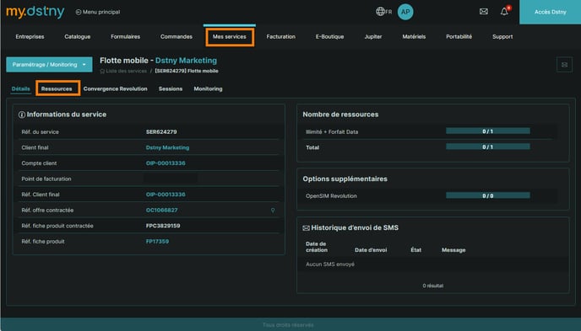Open Compte client OIP-00013336 link
This screenshot has height=331, width=581.
tap(166, 163)
